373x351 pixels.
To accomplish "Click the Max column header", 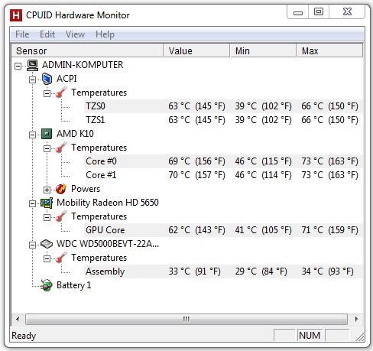I will pos(329,50).
